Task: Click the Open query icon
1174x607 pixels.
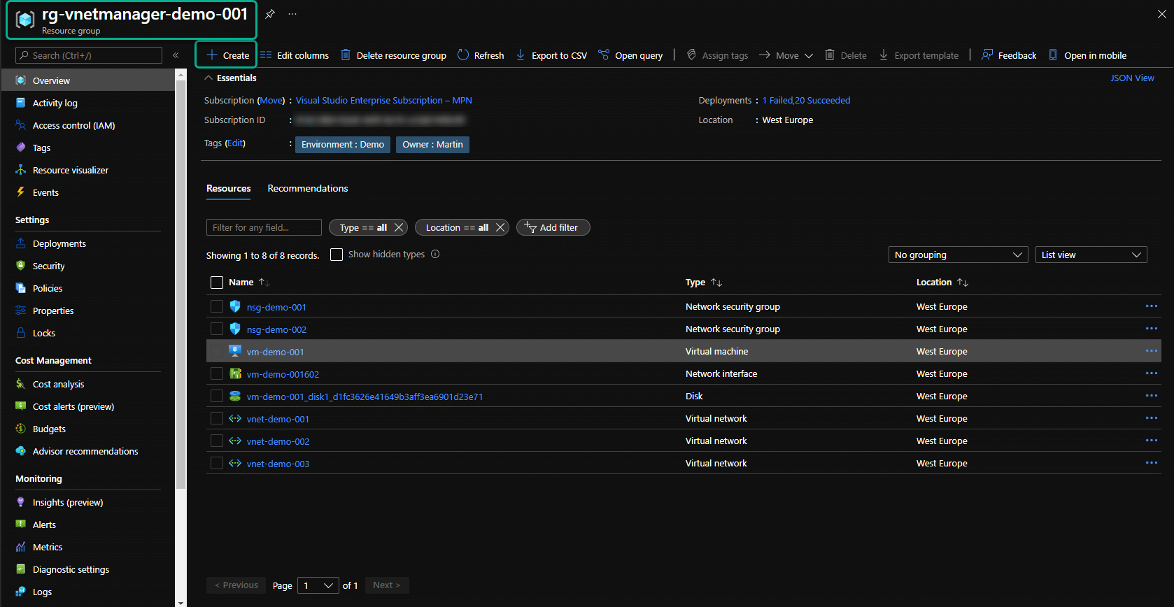Action: 604,55
